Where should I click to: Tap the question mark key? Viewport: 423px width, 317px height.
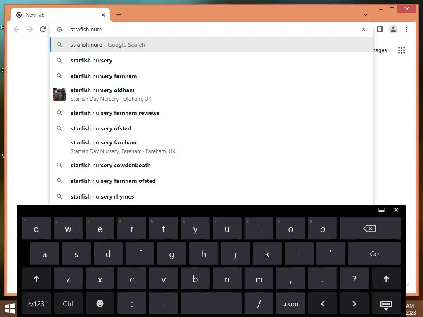(354, 279)
